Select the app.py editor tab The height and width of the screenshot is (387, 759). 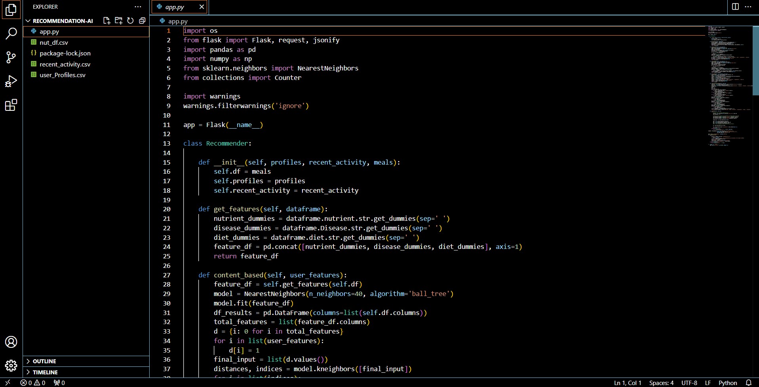click(x=175, y=7)
